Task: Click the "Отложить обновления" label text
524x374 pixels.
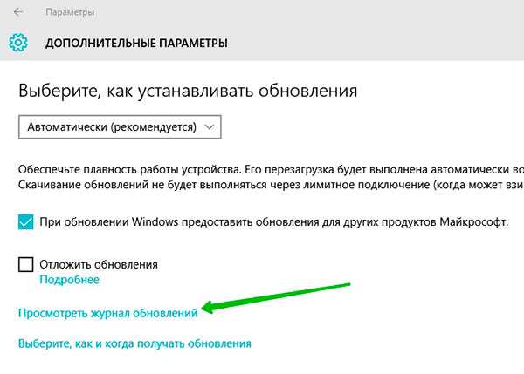Action: (x=98, y=264)
